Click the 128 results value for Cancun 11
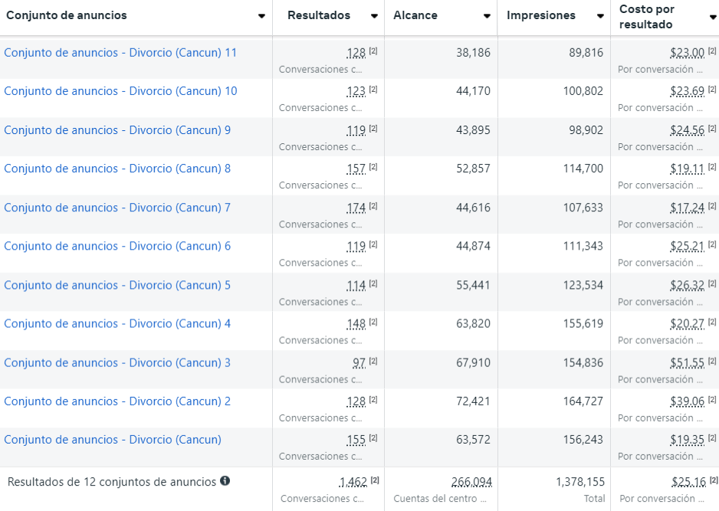Screen dimensions: 719x511 click(x=356, y=53)
